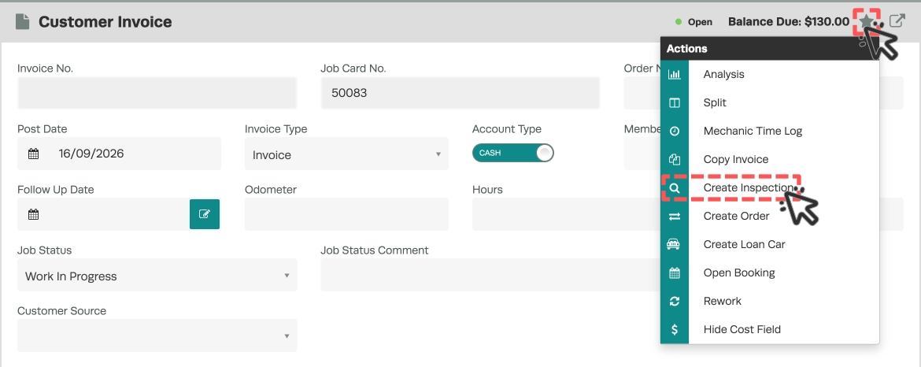Click the Follow Up Date edit button
The height and width of the screenshot is (367, 921).
pos(205,214)
